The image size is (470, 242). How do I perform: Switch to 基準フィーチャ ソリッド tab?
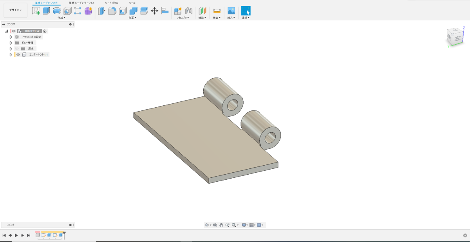[46, 3]
